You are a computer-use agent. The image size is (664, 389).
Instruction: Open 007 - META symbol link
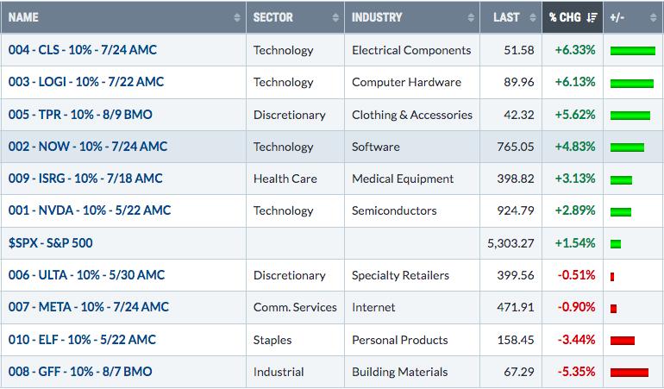pyautogui.click(x=89, y=307)
